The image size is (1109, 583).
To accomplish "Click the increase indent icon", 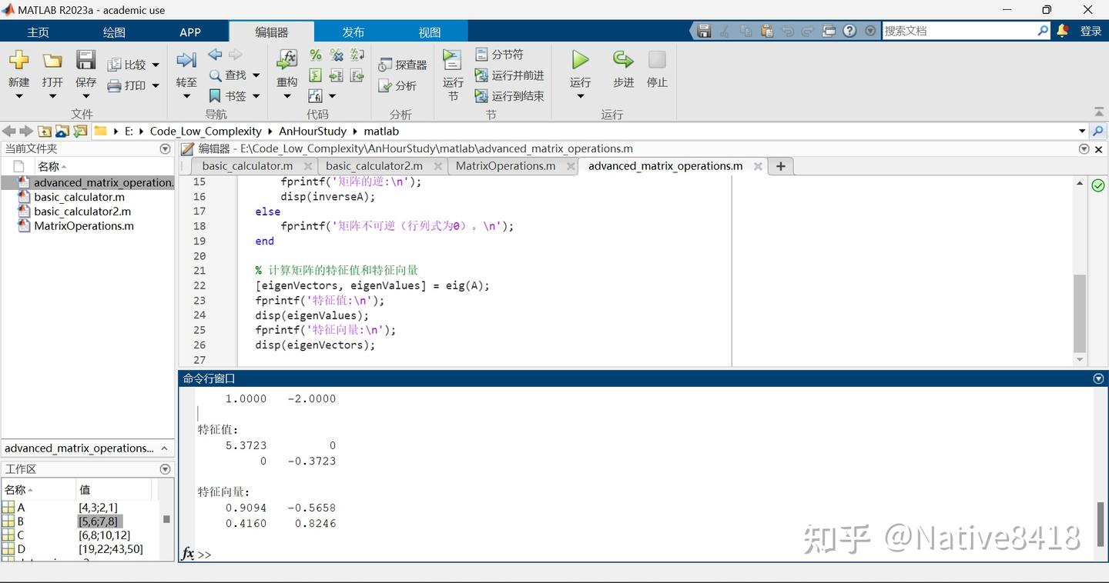I will (x=337, y=75).
